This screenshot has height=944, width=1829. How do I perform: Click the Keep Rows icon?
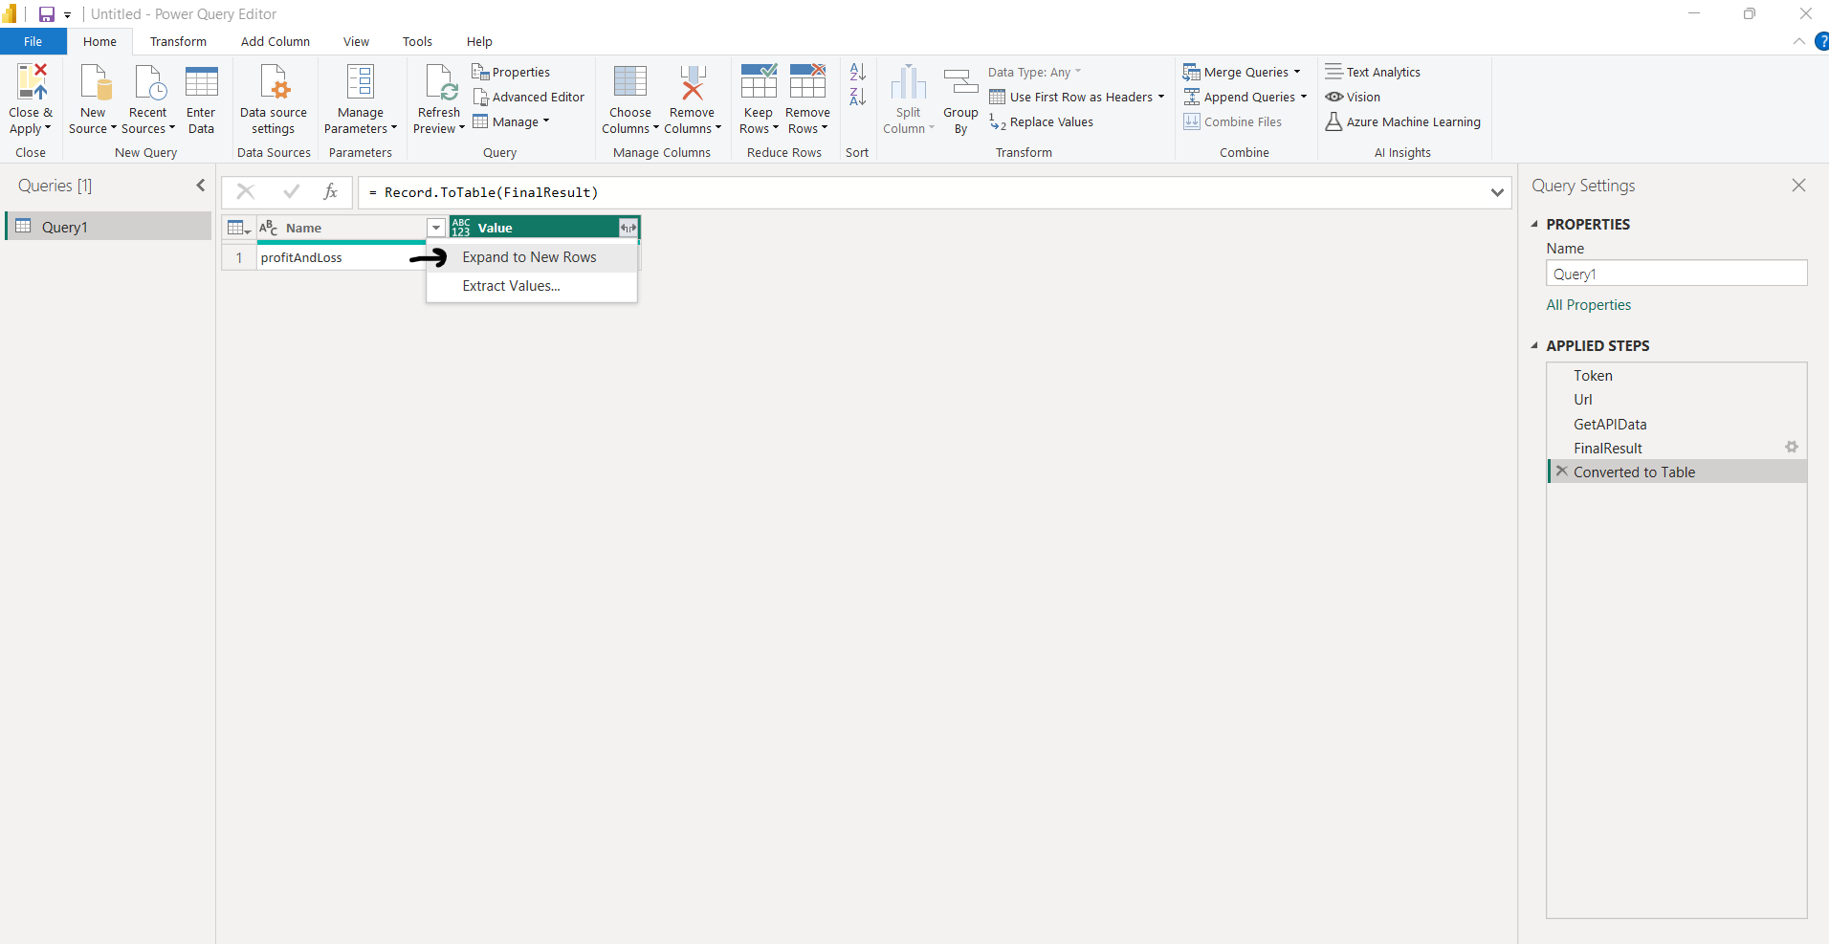point(759,82)
